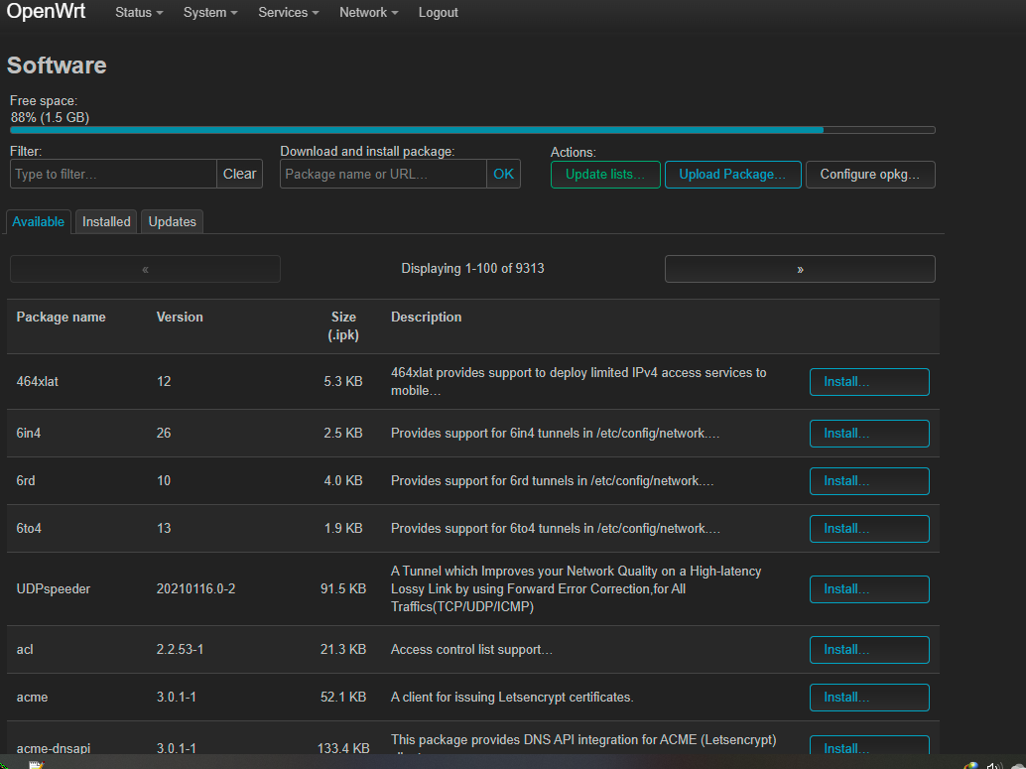
Task: Focus the package filter text field
Action: coord(113,174)
